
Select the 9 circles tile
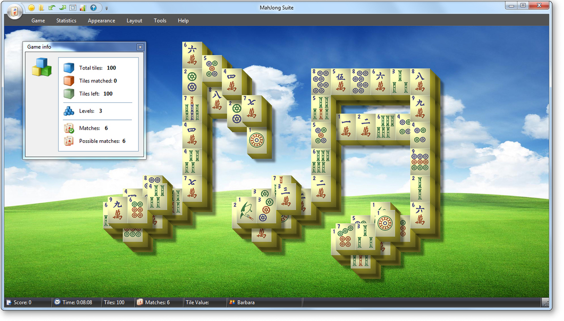(x=420, y=162)
